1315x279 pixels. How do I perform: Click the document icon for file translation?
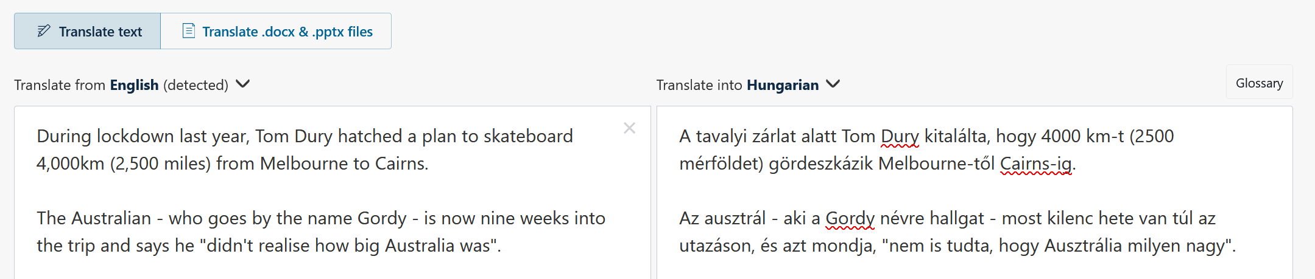pyautogui.click(x=189, y=31)
